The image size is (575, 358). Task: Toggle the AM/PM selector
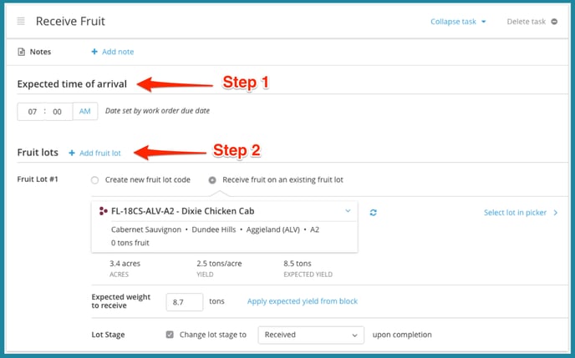point(85,111)
